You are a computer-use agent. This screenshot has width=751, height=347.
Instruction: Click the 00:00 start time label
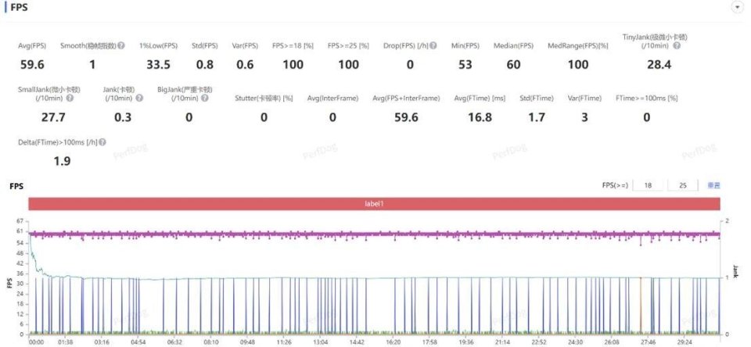tap(36, 342)
